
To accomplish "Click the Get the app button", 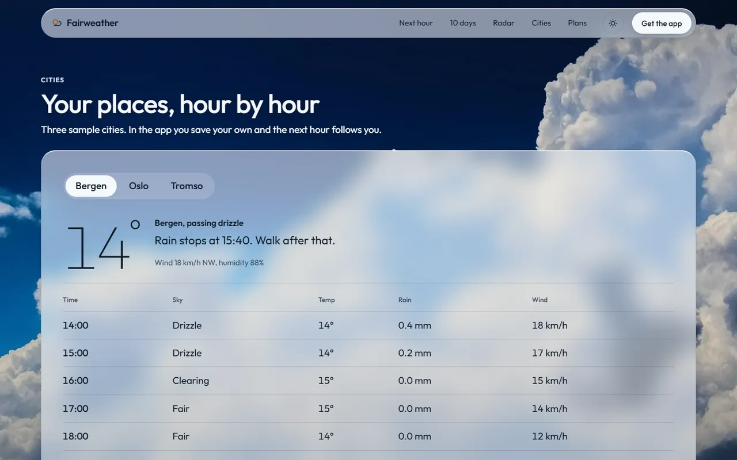I will click(x=662, y=24).
